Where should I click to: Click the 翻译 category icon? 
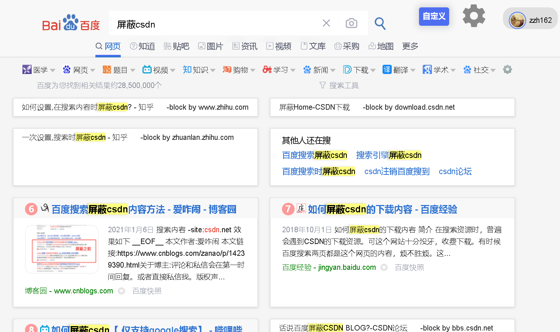(387, 70)
